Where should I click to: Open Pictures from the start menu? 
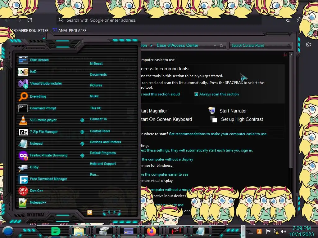pyautogui.click(x=96, y=86)
